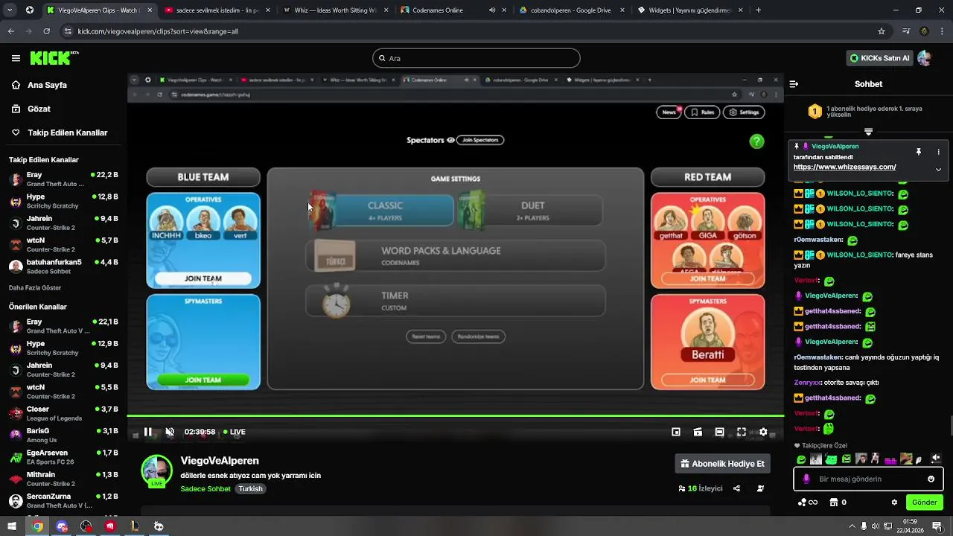The image size is (953, 536).
Task: Open video player settings gear
Action: point(763,432)
